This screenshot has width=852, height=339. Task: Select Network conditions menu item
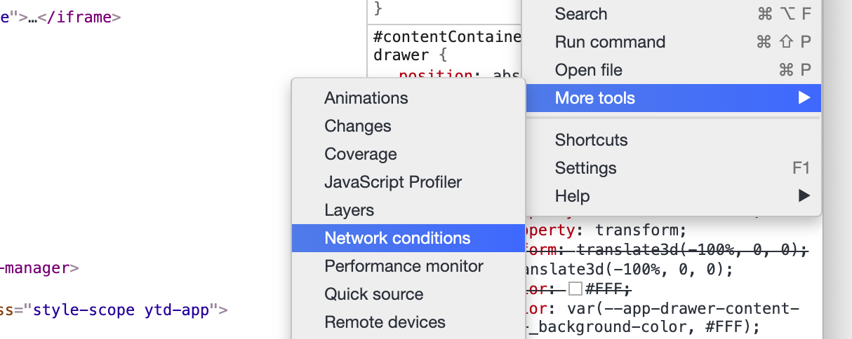pos(397,238)
